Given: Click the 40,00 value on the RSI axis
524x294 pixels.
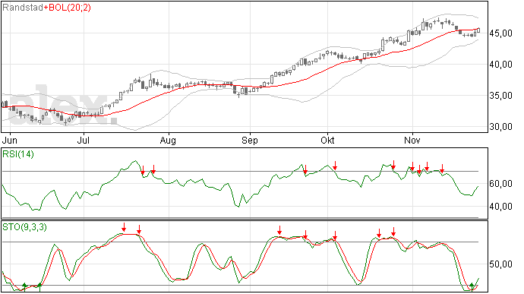Looking at the screenshot, I should click(500, 207).
